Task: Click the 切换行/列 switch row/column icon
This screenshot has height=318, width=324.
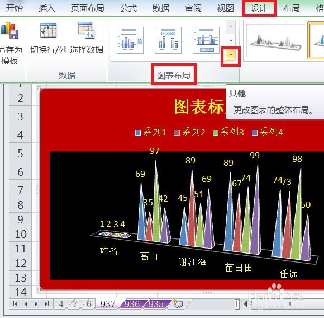Action: 48,30
